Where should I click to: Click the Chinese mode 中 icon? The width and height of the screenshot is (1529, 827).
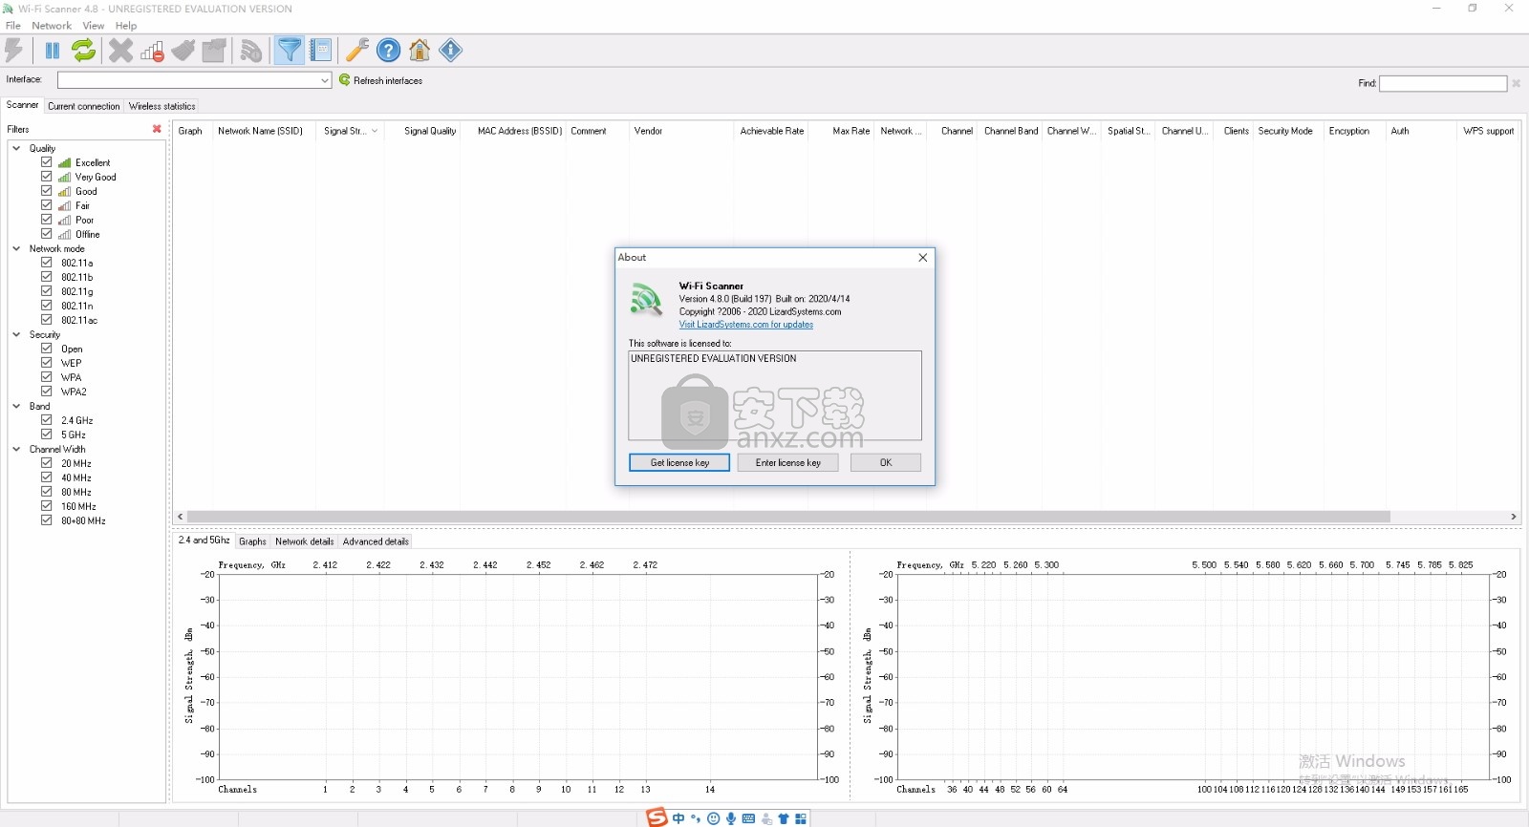pyautogui.click(x=678, y=818)
